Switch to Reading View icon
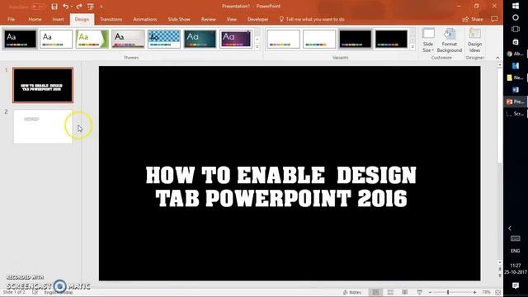This screenshot has width=528, height=297. point(405,292)
